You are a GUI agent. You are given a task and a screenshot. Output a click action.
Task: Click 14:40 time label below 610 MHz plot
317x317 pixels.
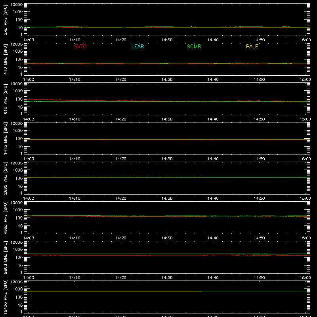tap(213, 119)
